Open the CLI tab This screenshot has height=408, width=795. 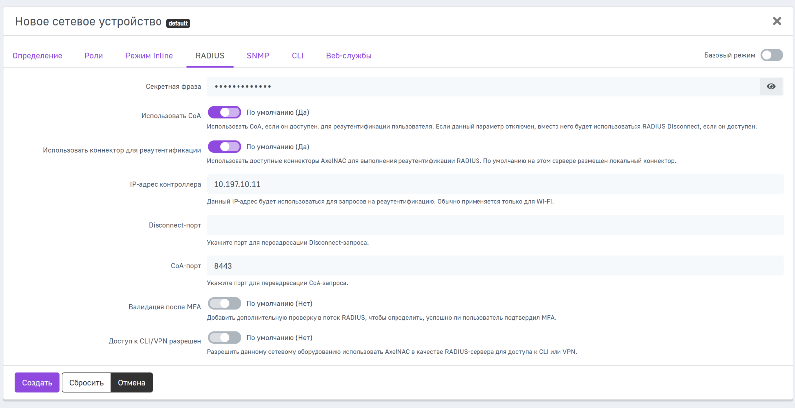click(298, 56)
